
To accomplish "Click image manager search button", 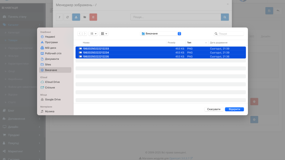I will pyautogui.click(x=225, y=17).
